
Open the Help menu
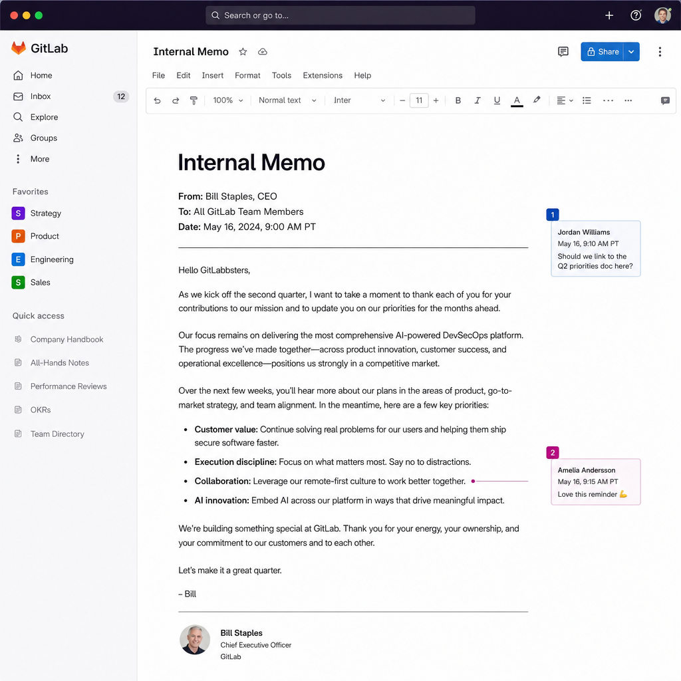tap(362, 76)
